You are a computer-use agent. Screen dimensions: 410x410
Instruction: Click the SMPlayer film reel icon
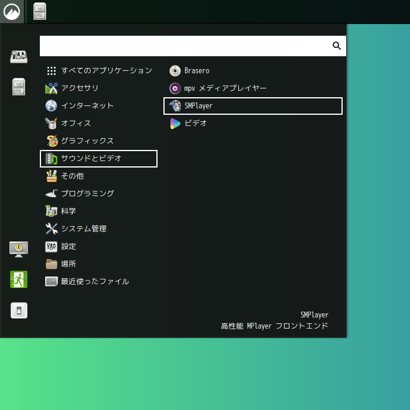pos(175,105)
